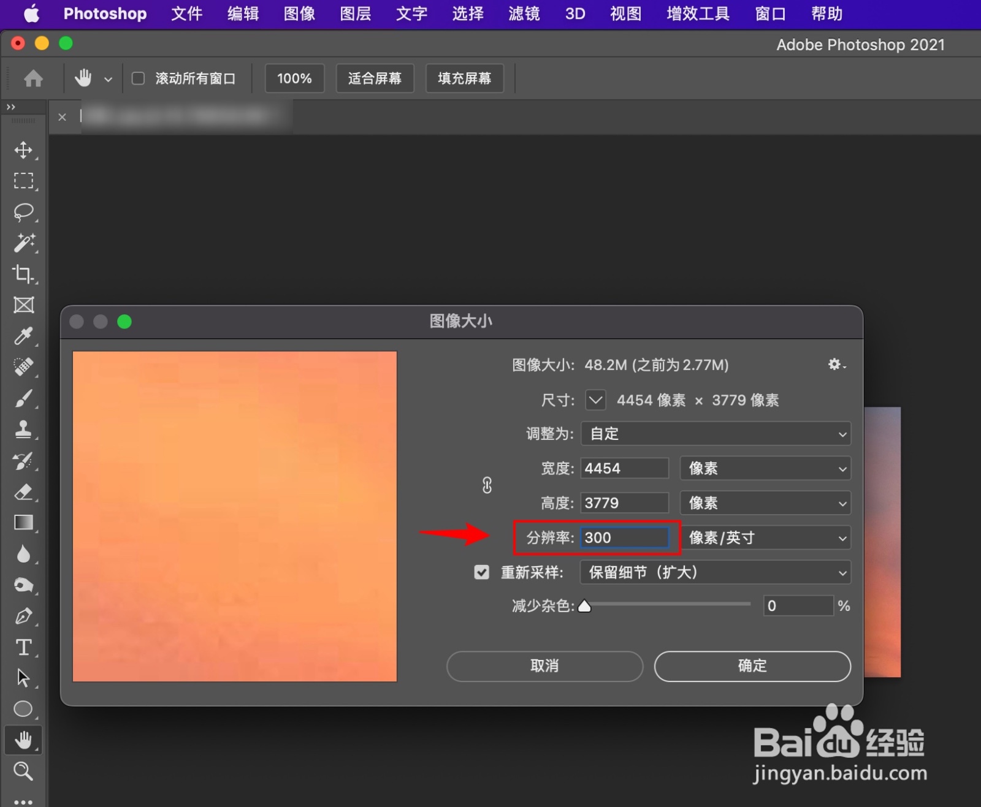This screenshot has height=807, width=981.
Task: Select the Ellipse shape tool
Action: 23,709
